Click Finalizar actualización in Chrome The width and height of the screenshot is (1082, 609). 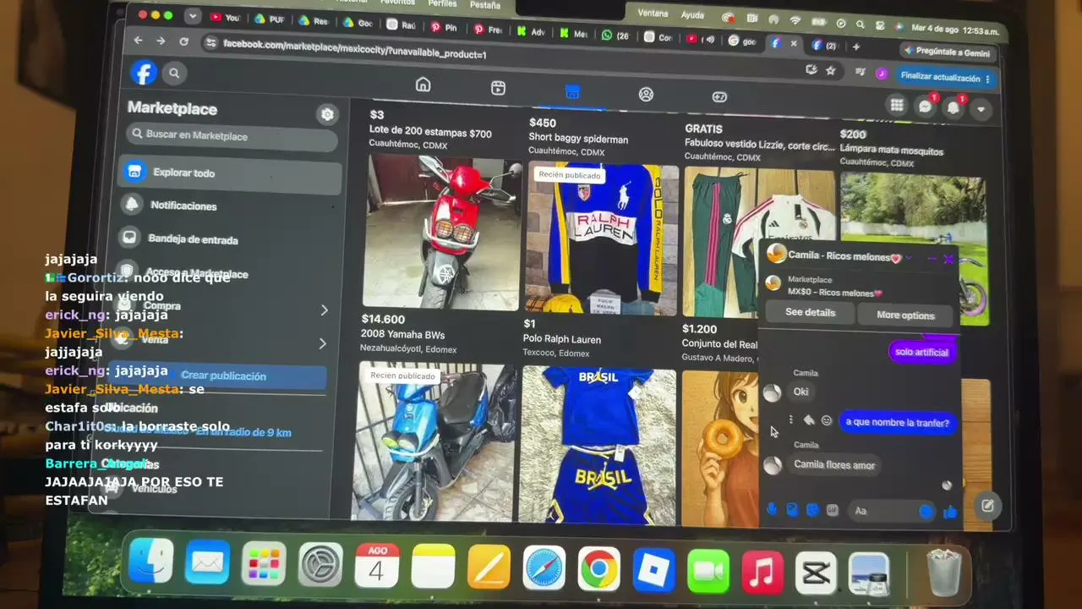[945, 77]
